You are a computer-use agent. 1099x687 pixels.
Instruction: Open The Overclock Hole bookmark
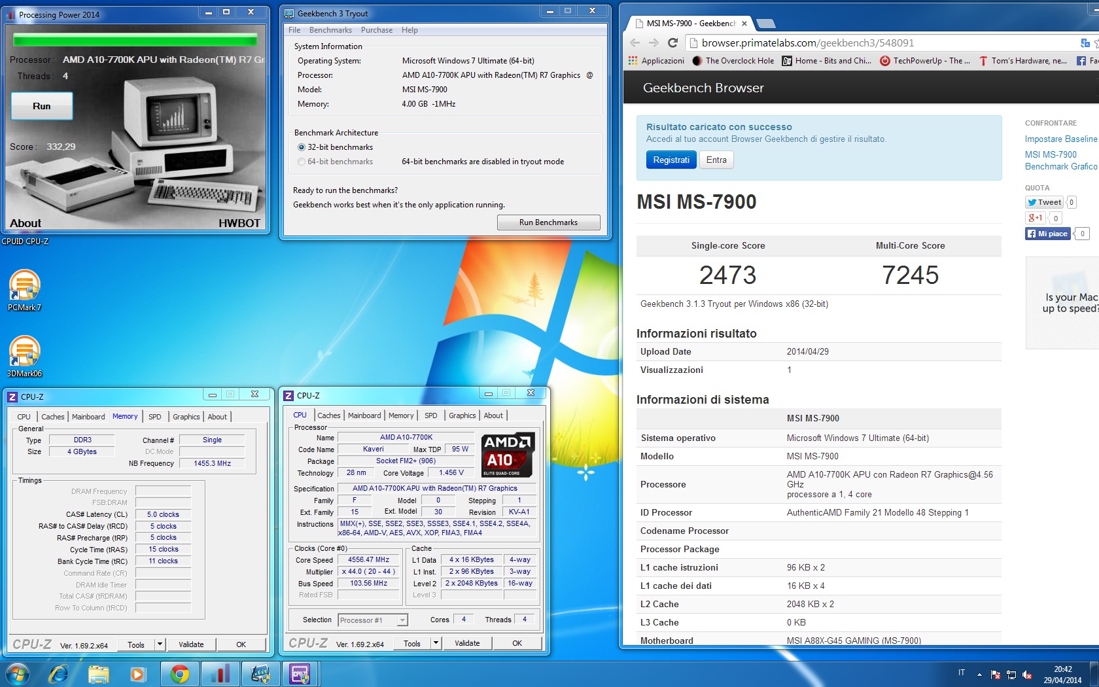tap(733, 60)
